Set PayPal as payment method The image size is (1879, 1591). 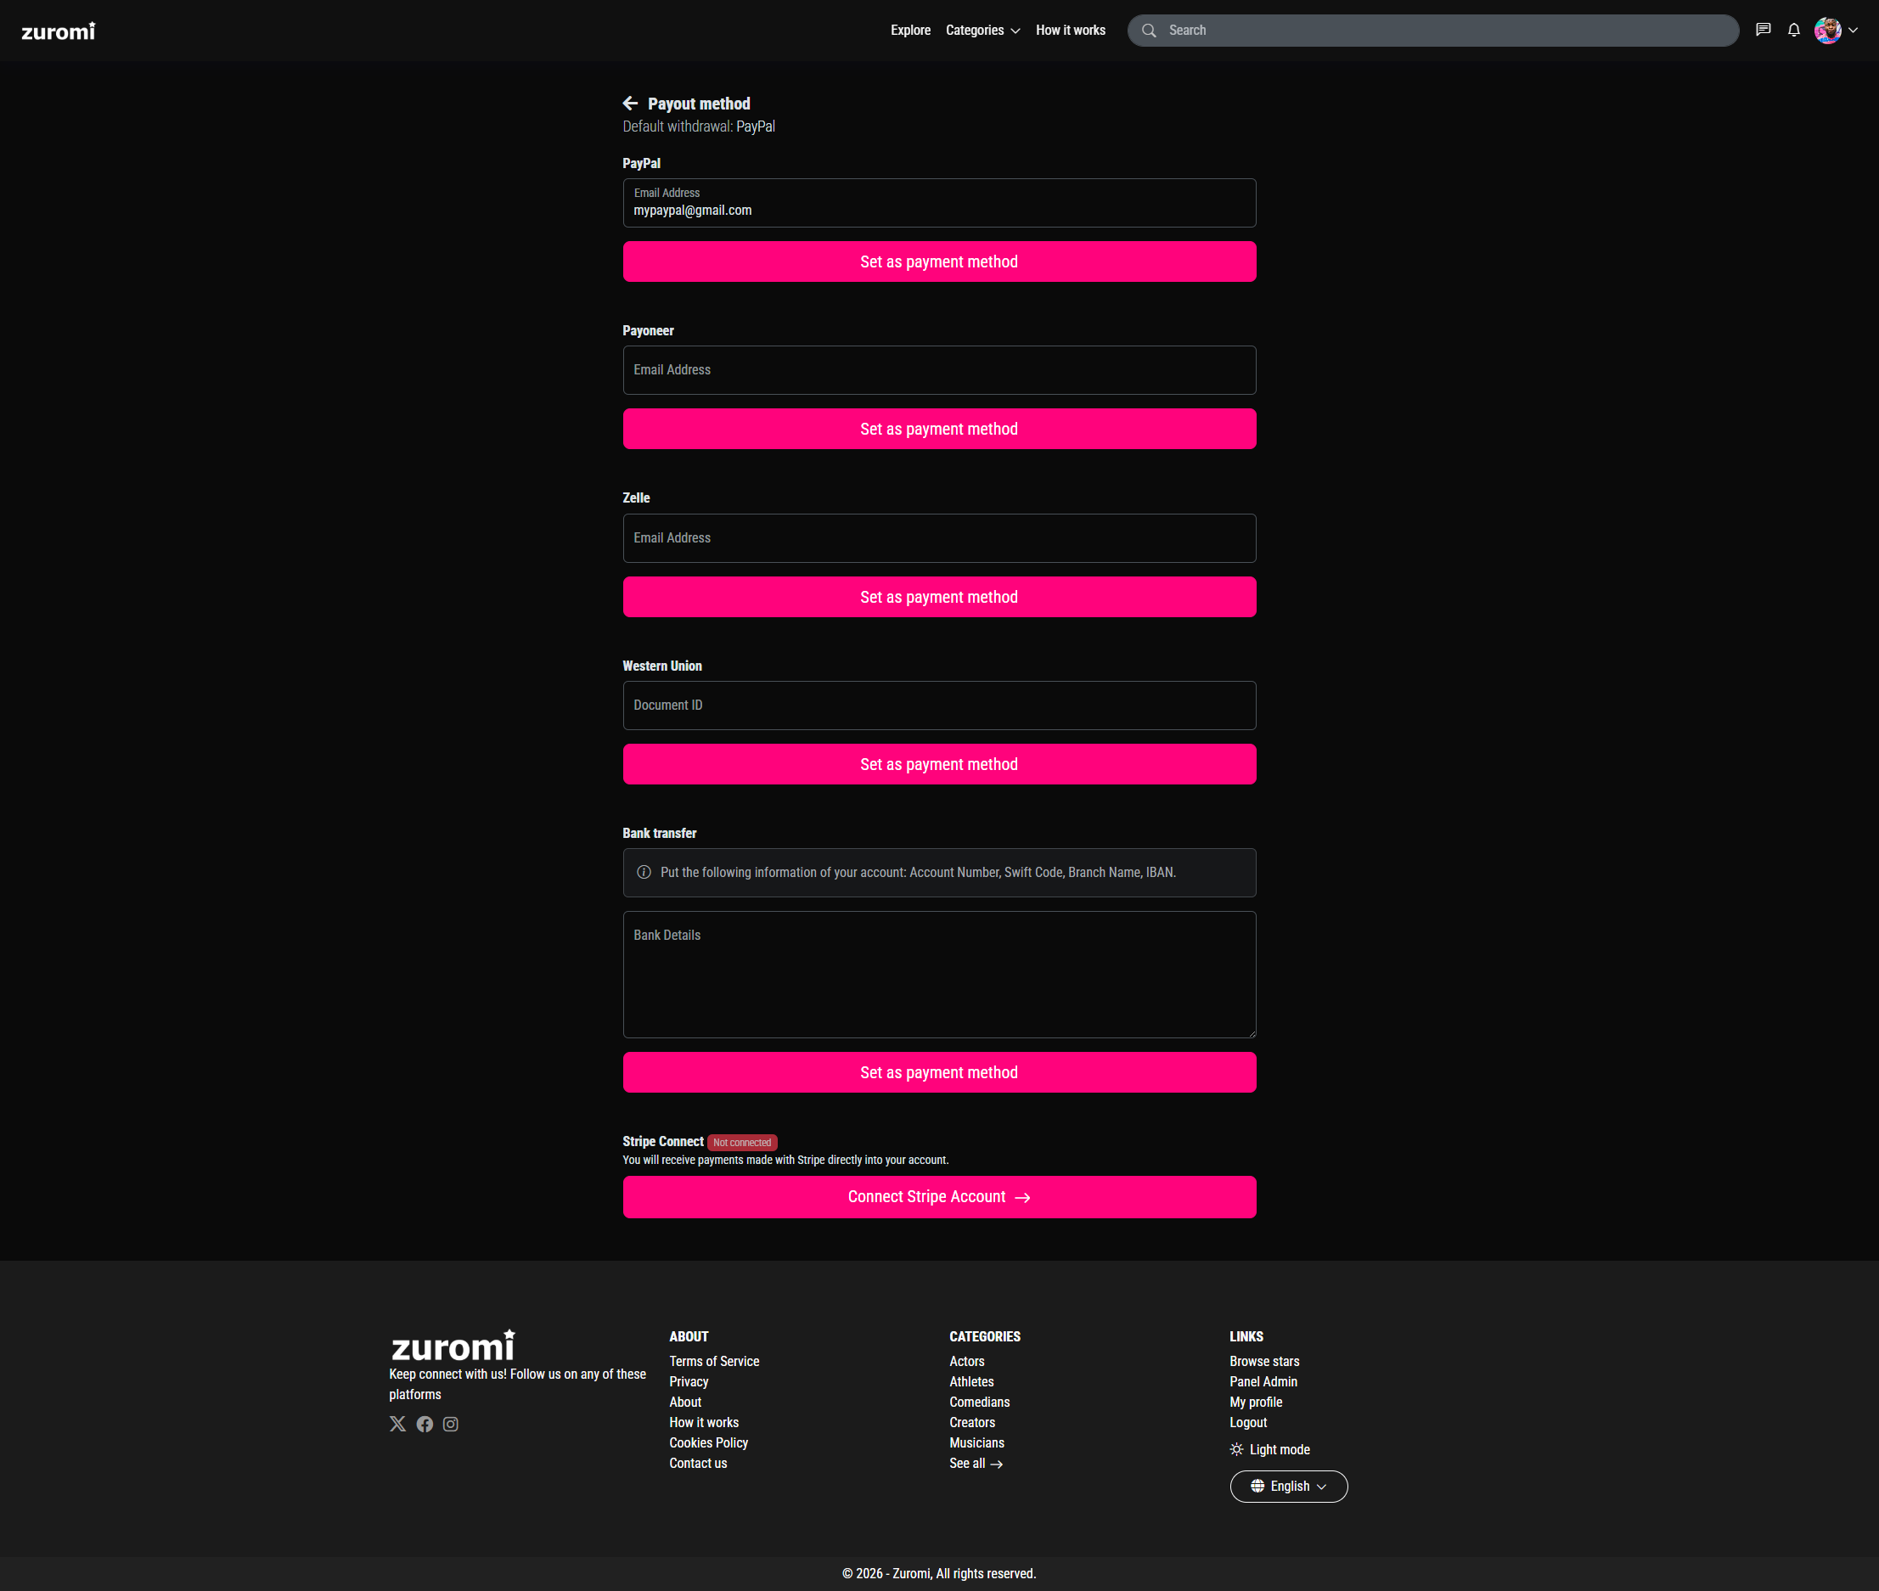point(938,261)
